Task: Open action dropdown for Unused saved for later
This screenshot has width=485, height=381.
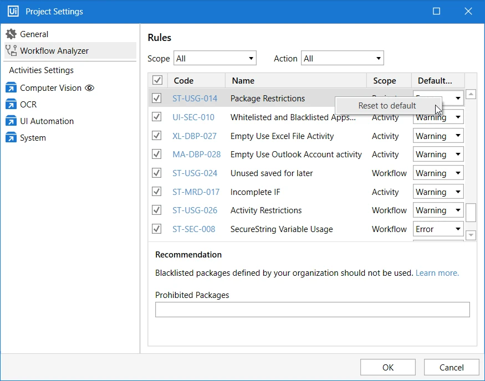Action: point(438,173)
